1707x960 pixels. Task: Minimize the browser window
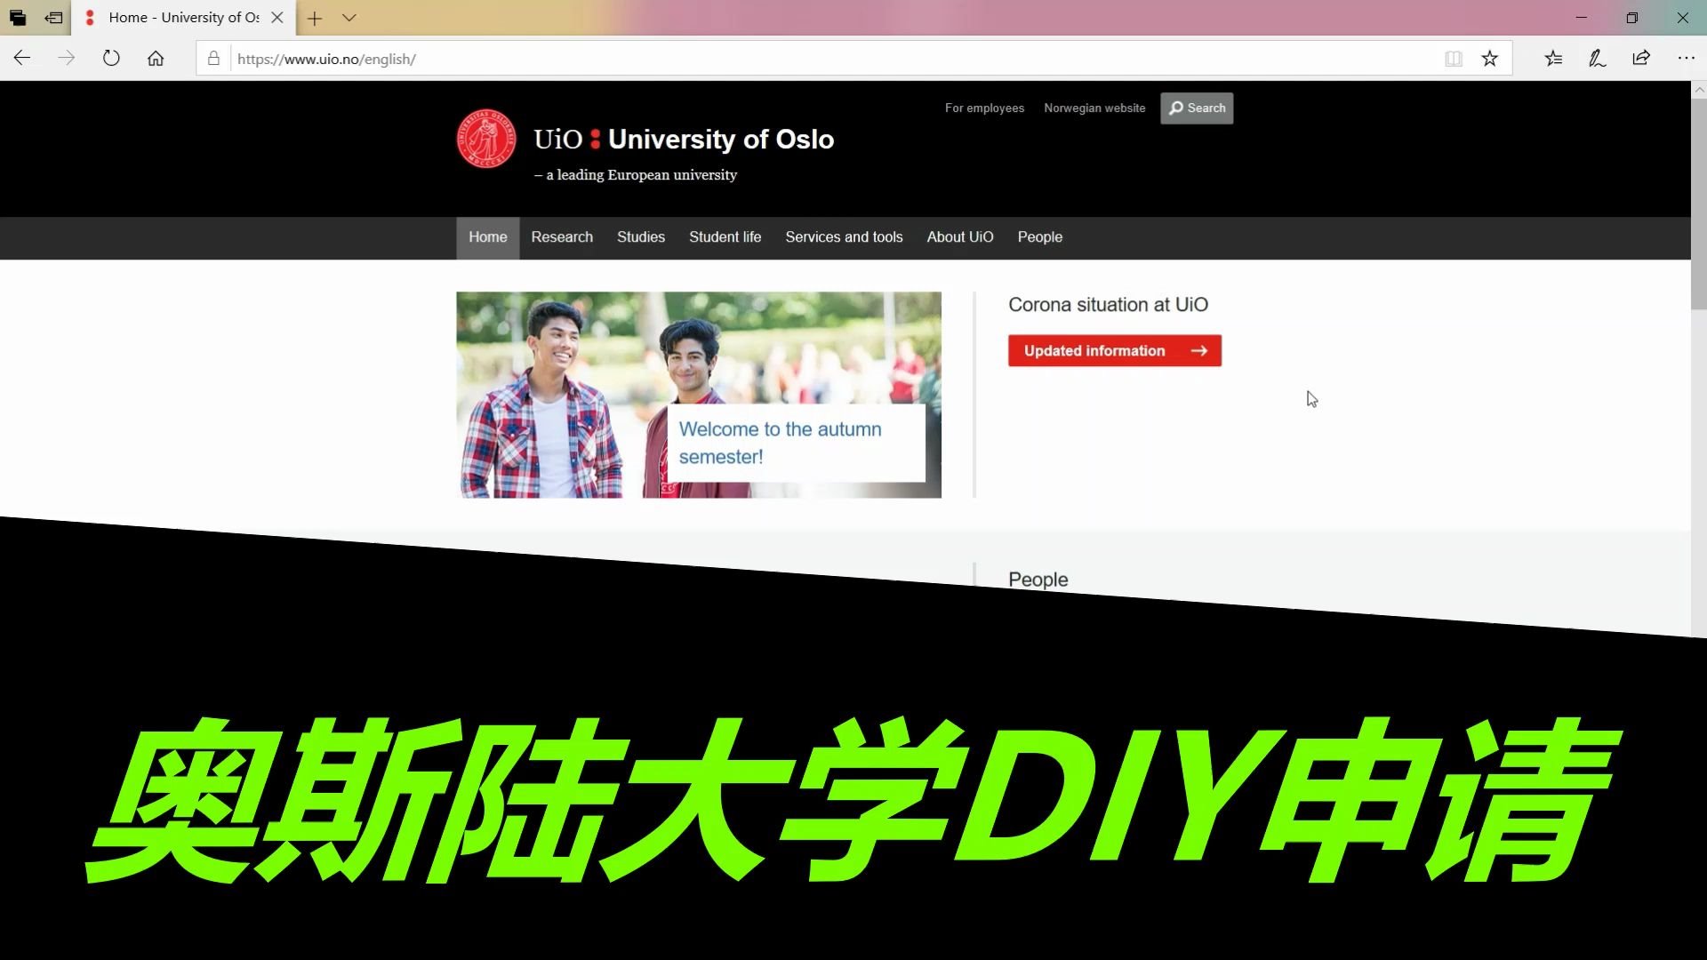[1582, 18]
